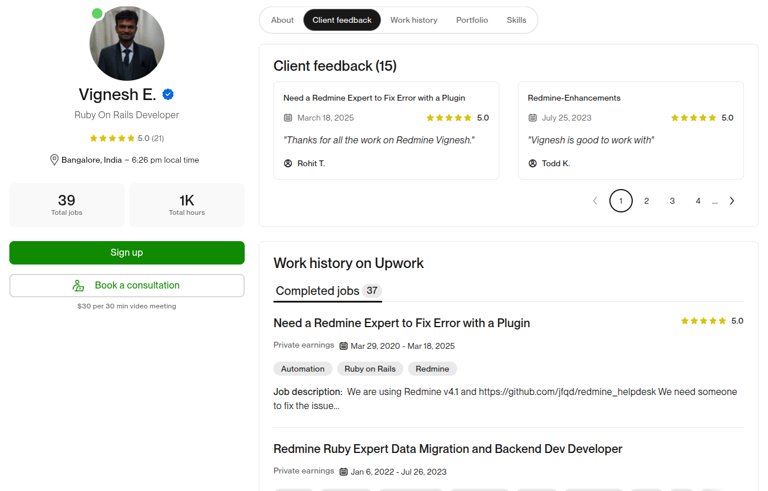Click the Jan 6, 2022 - Jul 26, 2023 date range

click(x=399, y=472)
